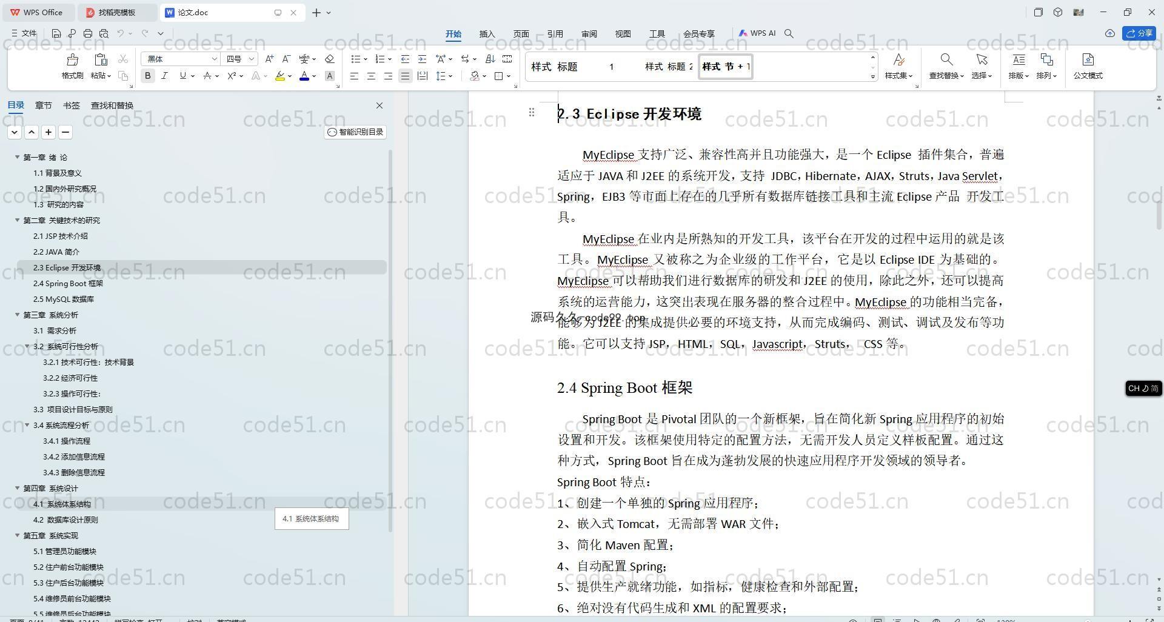
Task: Toggle justified alignment
Action: (405, 76)
